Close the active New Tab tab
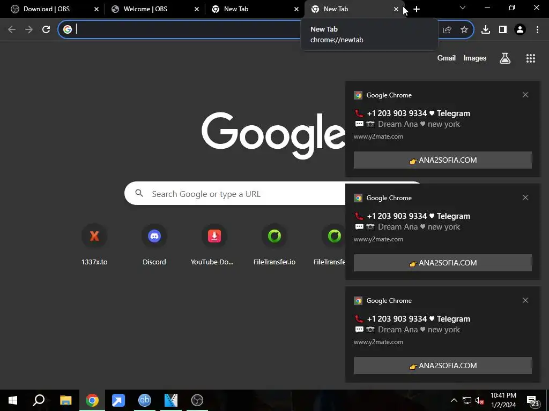The height and width of the screenshot is (411, 549). [396, 9]
